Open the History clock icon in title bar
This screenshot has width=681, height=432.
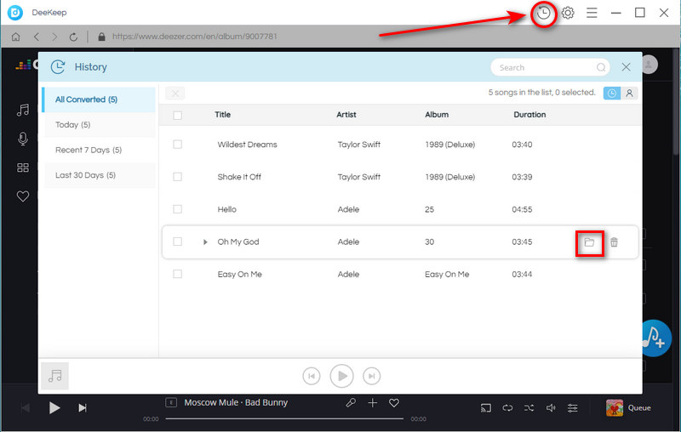543,13
